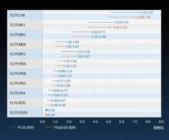Click the blue diamond marker for ELPLX02S
The width and height of the screenshot is (169, 140).
click(47, 110)
